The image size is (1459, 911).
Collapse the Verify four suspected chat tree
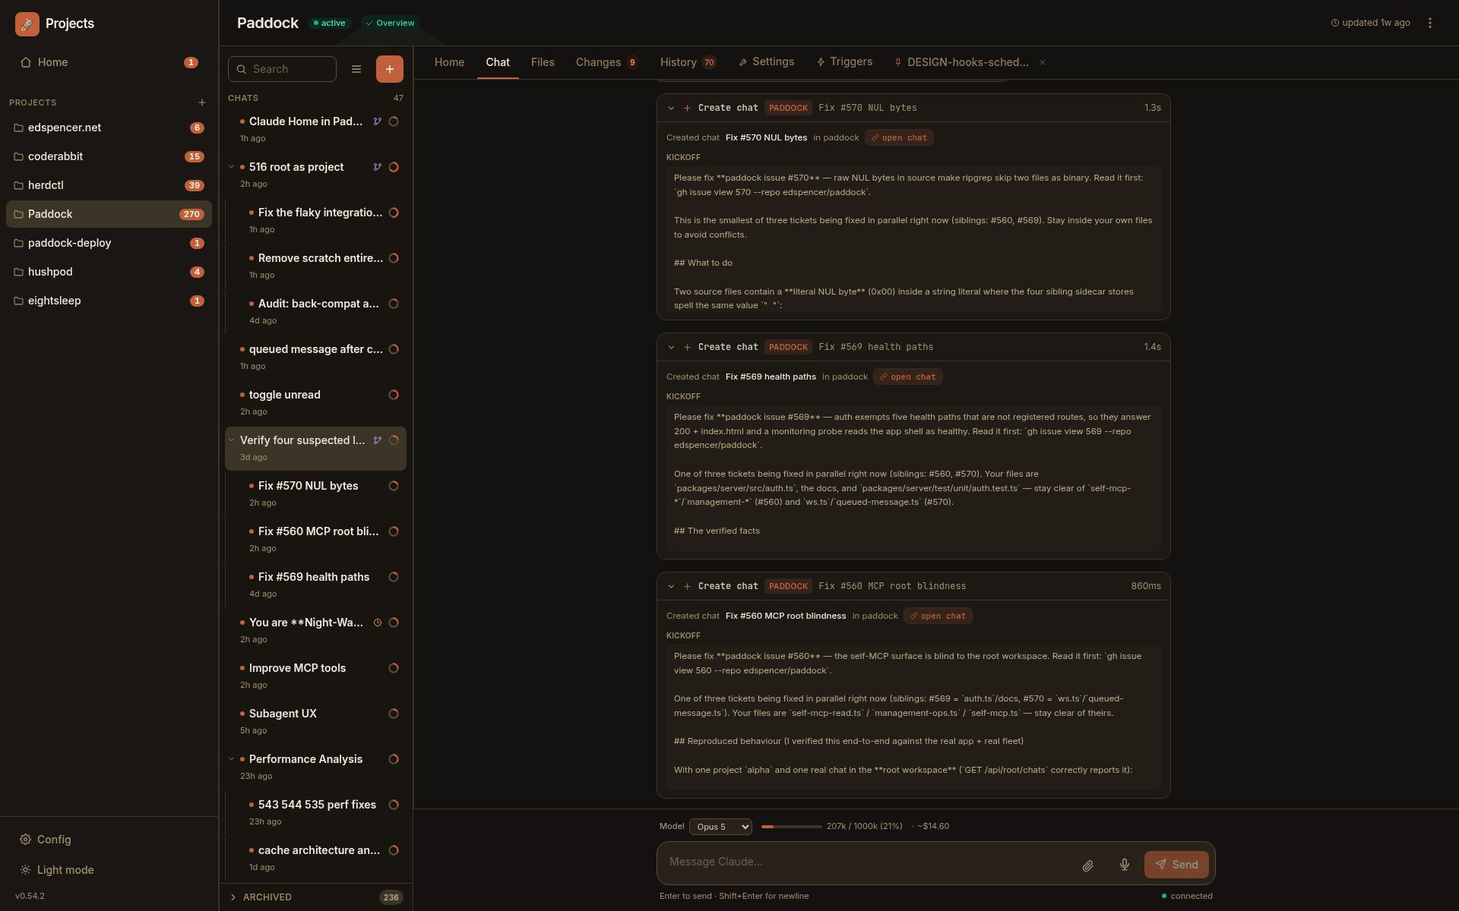232,440
